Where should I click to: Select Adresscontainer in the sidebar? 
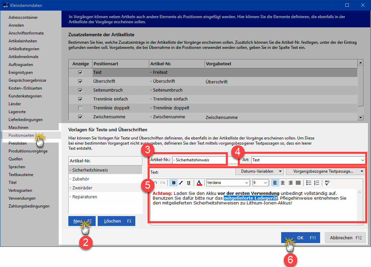(23, 17)
